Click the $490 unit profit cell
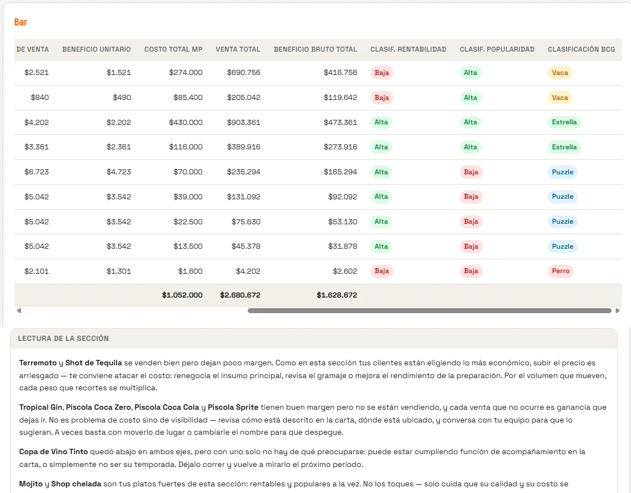The width and height of the screenshot is (631, 493). coord(122,98)
